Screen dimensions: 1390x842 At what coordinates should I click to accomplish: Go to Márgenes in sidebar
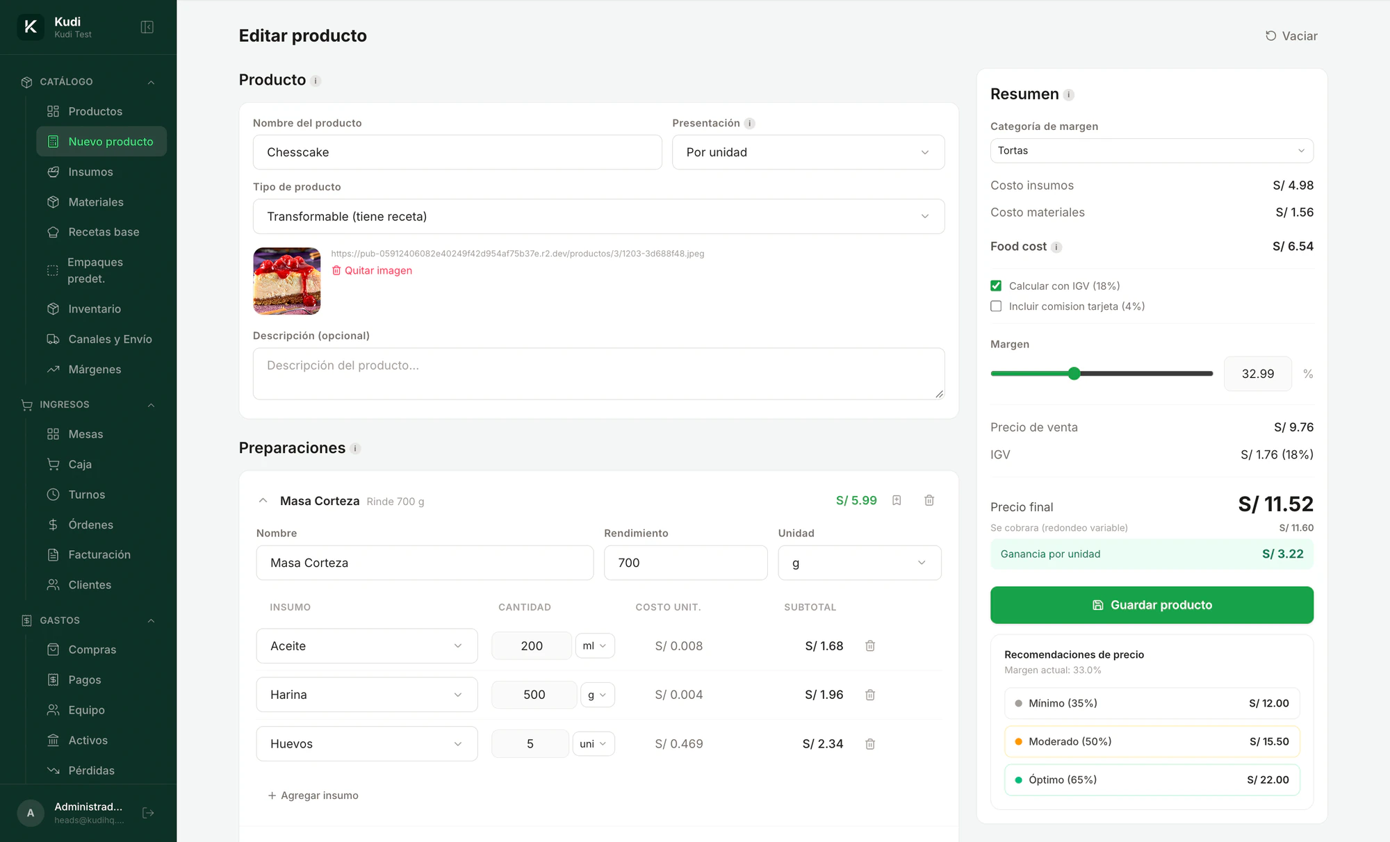[x=101, y=370]
